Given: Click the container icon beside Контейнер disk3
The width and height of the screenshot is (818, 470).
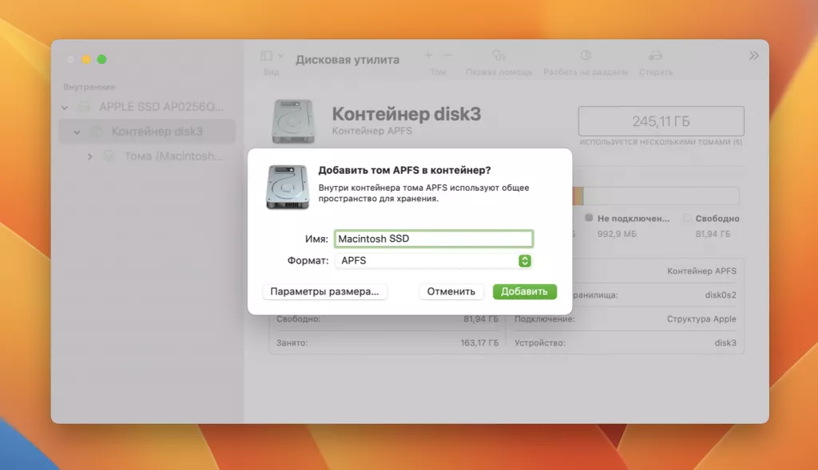Looking at the screenshot, I should (x=97, y=131).
